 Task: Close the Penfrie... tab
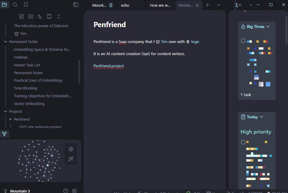click(x=197, y=5)
